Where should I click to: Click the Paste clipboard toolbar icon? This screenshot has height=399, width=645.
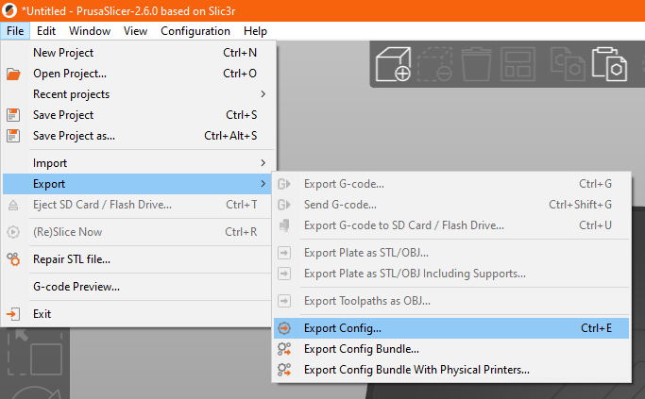tap(610, 64)
